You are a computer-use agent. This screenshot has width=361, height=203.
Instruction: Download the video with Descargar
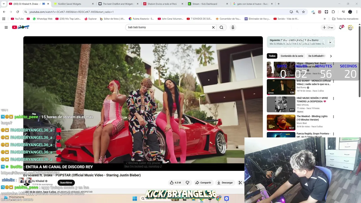click(225, 183)
